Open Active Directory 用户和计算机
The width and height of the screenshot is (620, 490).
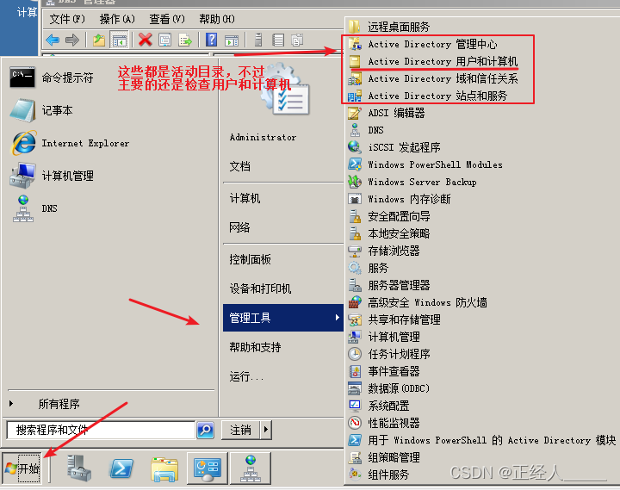432,61
